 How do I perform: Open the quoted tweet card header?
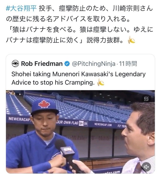coord(74,64)
